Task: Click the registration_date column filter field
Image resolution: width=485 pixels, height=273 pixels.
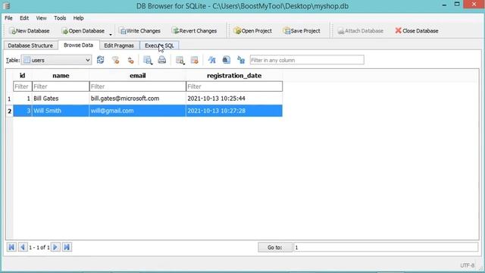Action: pos(234,86)
